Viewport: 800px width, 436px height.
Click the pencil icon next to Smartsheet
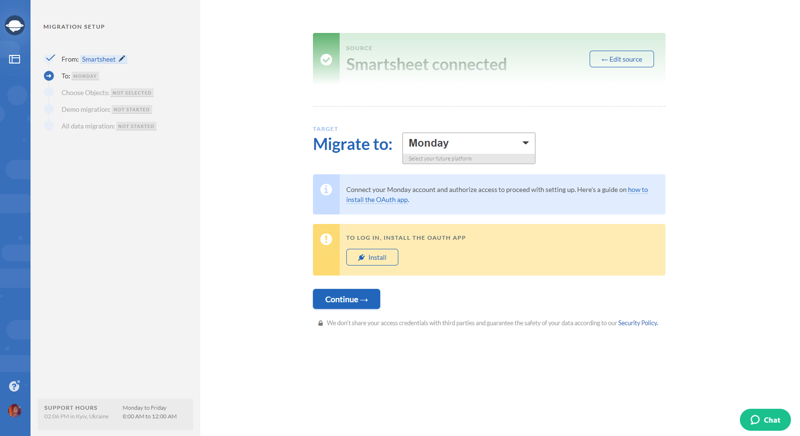pyautogui.click(x=122, y=59)
